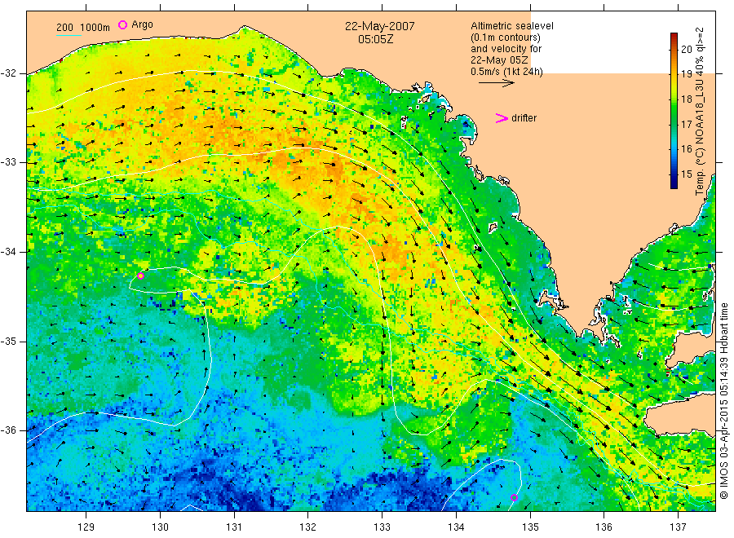This screenshot has height=538, width=734.
Task: Click the magenta drifter legend arrowhead
Action: click(x=502, y=118)
